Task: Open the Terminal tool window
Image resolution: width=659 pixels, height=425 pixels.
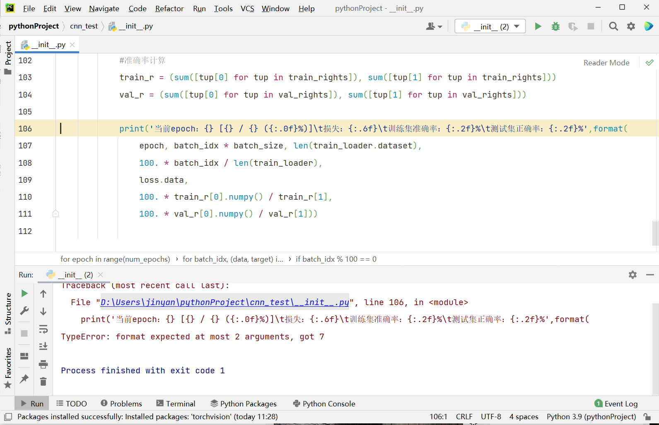Action: [176, 404]
